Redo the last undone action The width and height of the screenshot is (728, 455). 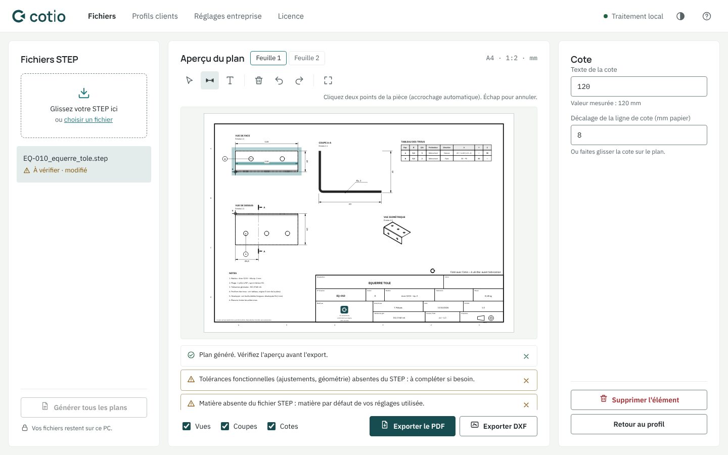tap(299, 80)
